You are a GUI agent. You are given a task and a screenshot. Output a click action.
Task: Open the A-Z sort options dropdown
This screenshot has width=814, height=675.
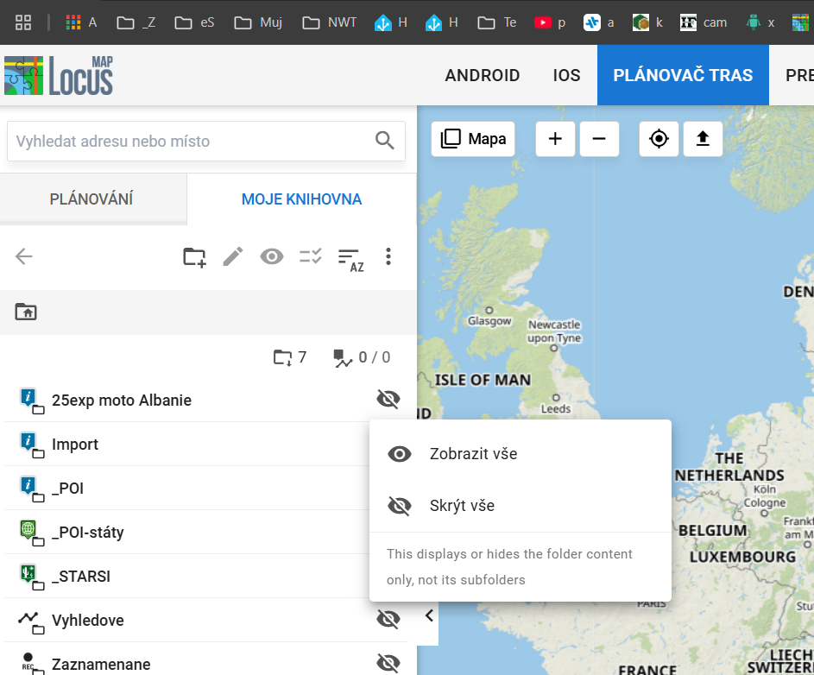pyautogui.click(x=350, y=258)
